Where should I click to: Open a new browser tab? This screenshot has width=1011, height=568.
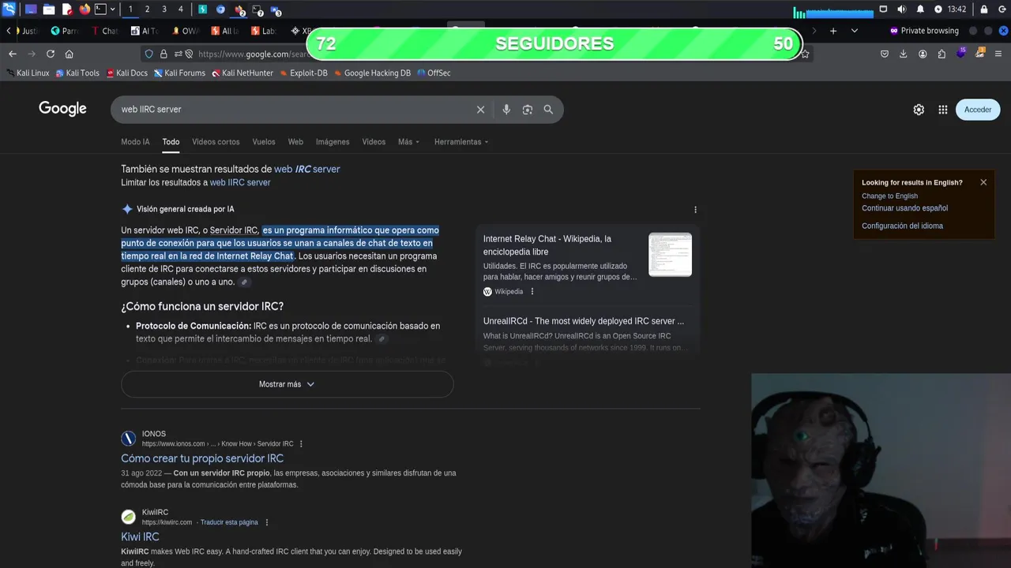pos(832,31)
